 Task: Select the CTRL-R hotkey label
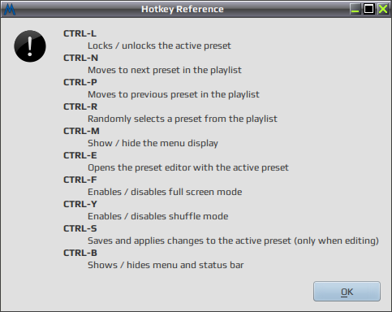pyautogui.click(x=80, y=106)
